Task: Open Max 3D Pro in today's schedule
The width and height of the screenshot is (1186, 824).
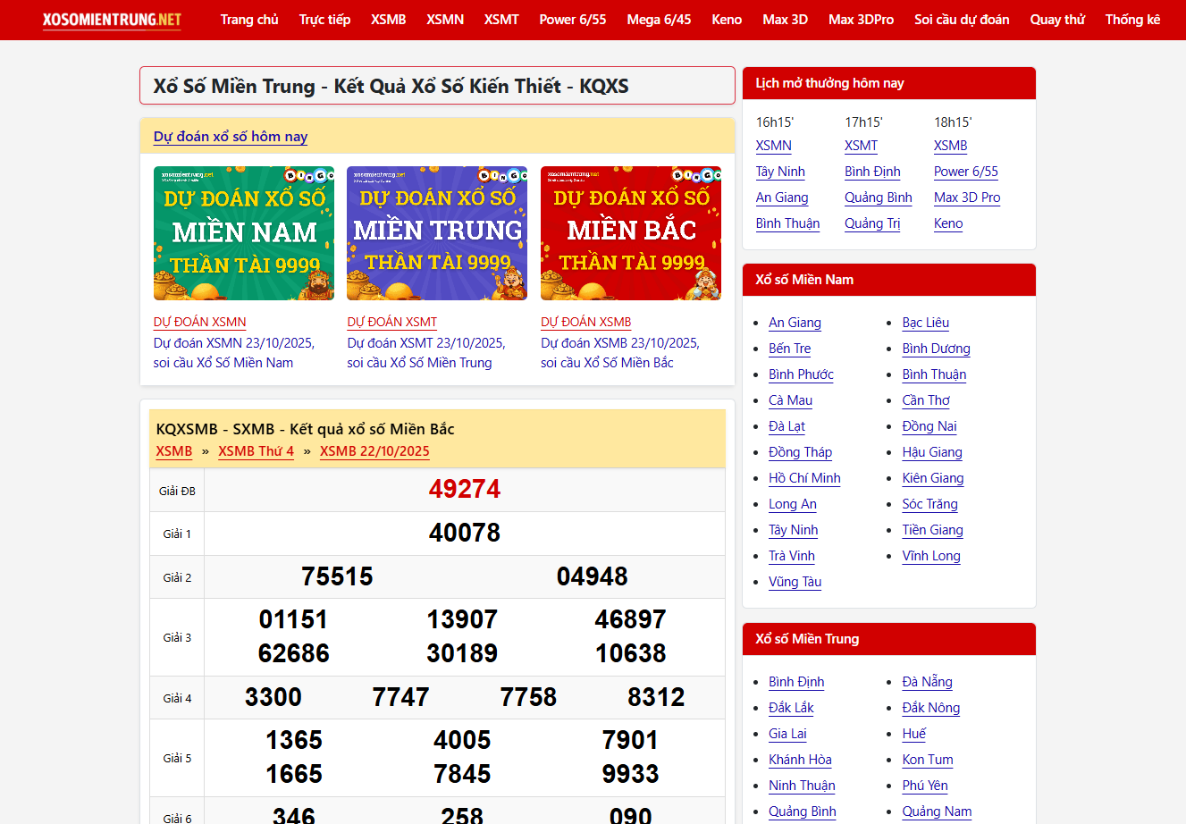Action: pyautogui.click(x=967, y=198)
